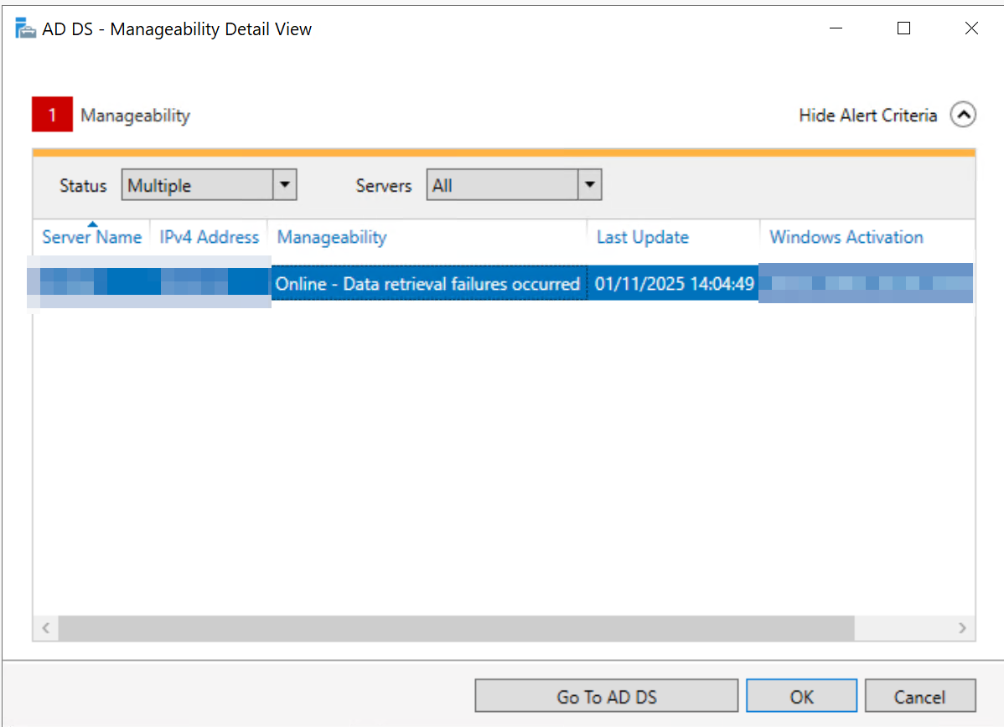This screenshot has width=1004, height=727.
Task: Minimize the Manageability Detail View window
Action: click(836, 28)
